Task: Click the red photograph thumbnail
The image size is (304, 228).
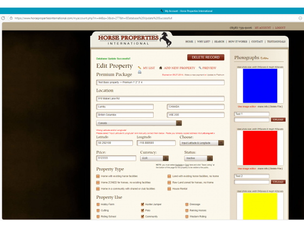Action: point(260,148)
